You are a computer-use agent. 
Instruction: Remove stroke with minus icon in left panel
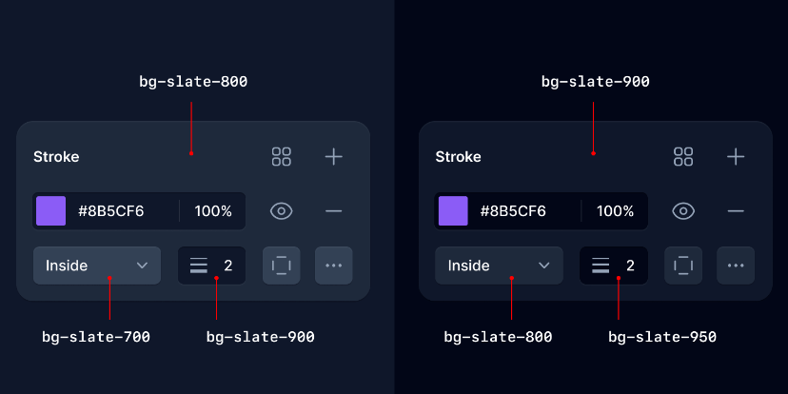(x=333, y=211)
